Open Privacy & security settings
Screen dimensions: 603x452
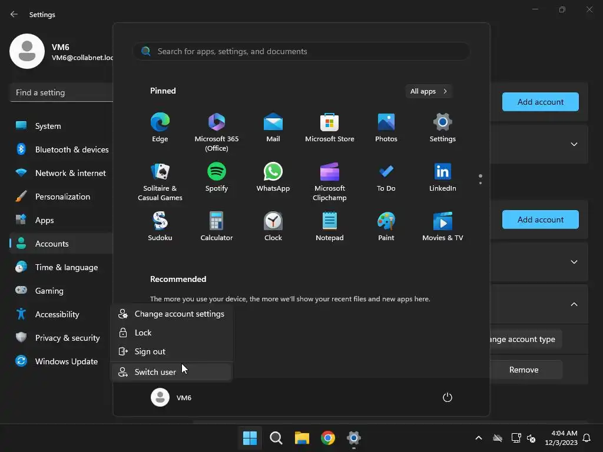click(61, 338)
